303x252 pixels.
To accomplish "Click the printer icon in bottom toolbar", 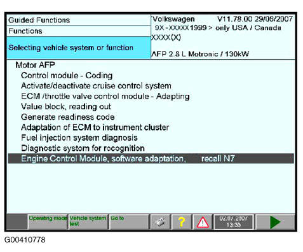I will tap(160, 222).
